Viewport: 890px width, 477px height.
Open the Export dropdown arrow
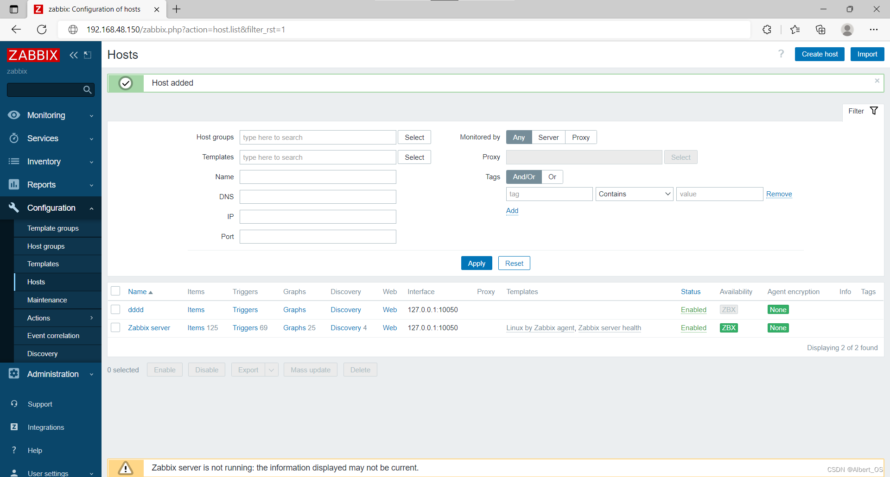272,370
